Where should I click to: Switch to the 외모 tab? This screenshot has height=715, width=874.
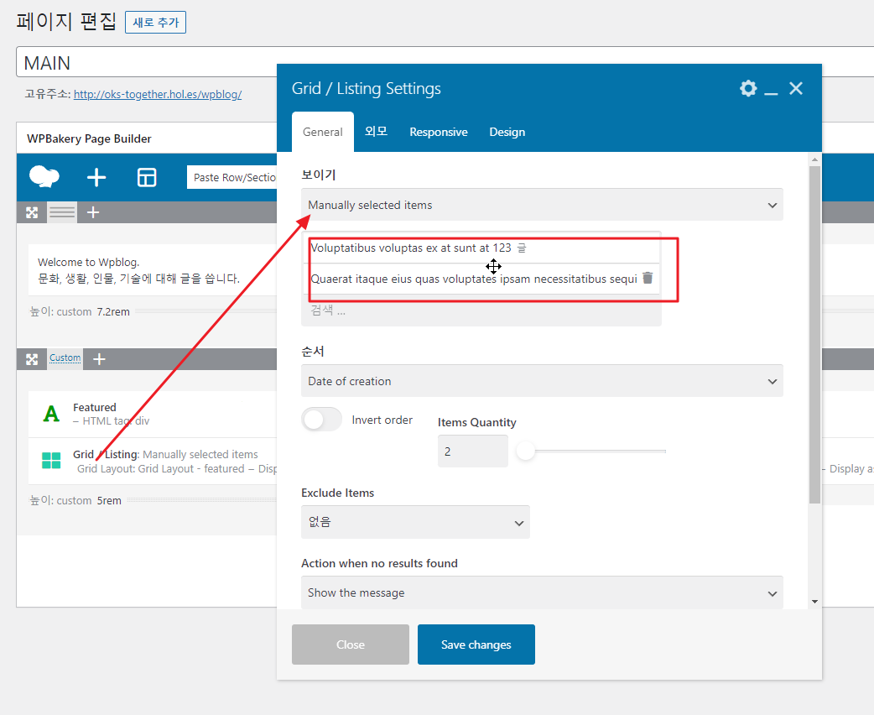click(x=377, y=132)
